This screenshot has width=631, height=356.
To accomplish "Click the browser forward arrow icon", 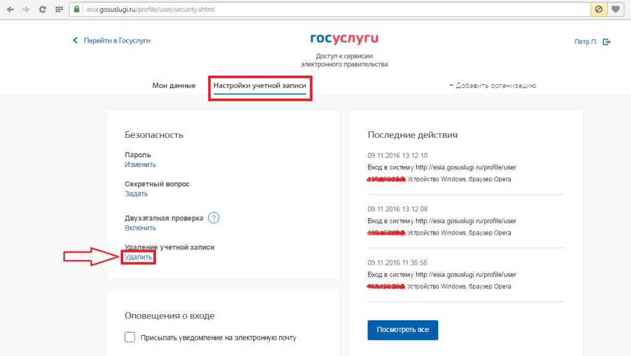I will tap(26, 9).
